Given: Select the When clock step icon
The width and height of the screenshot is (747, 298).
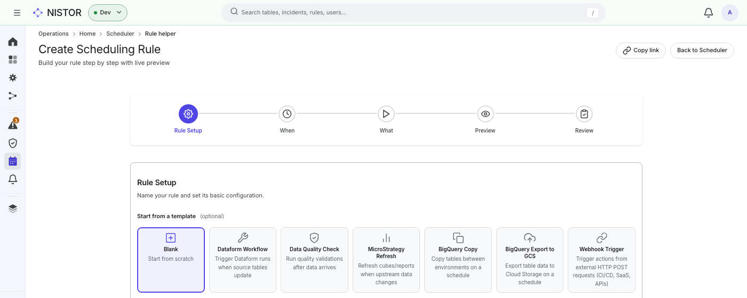Looking at the screenshot, I should 287,114.
